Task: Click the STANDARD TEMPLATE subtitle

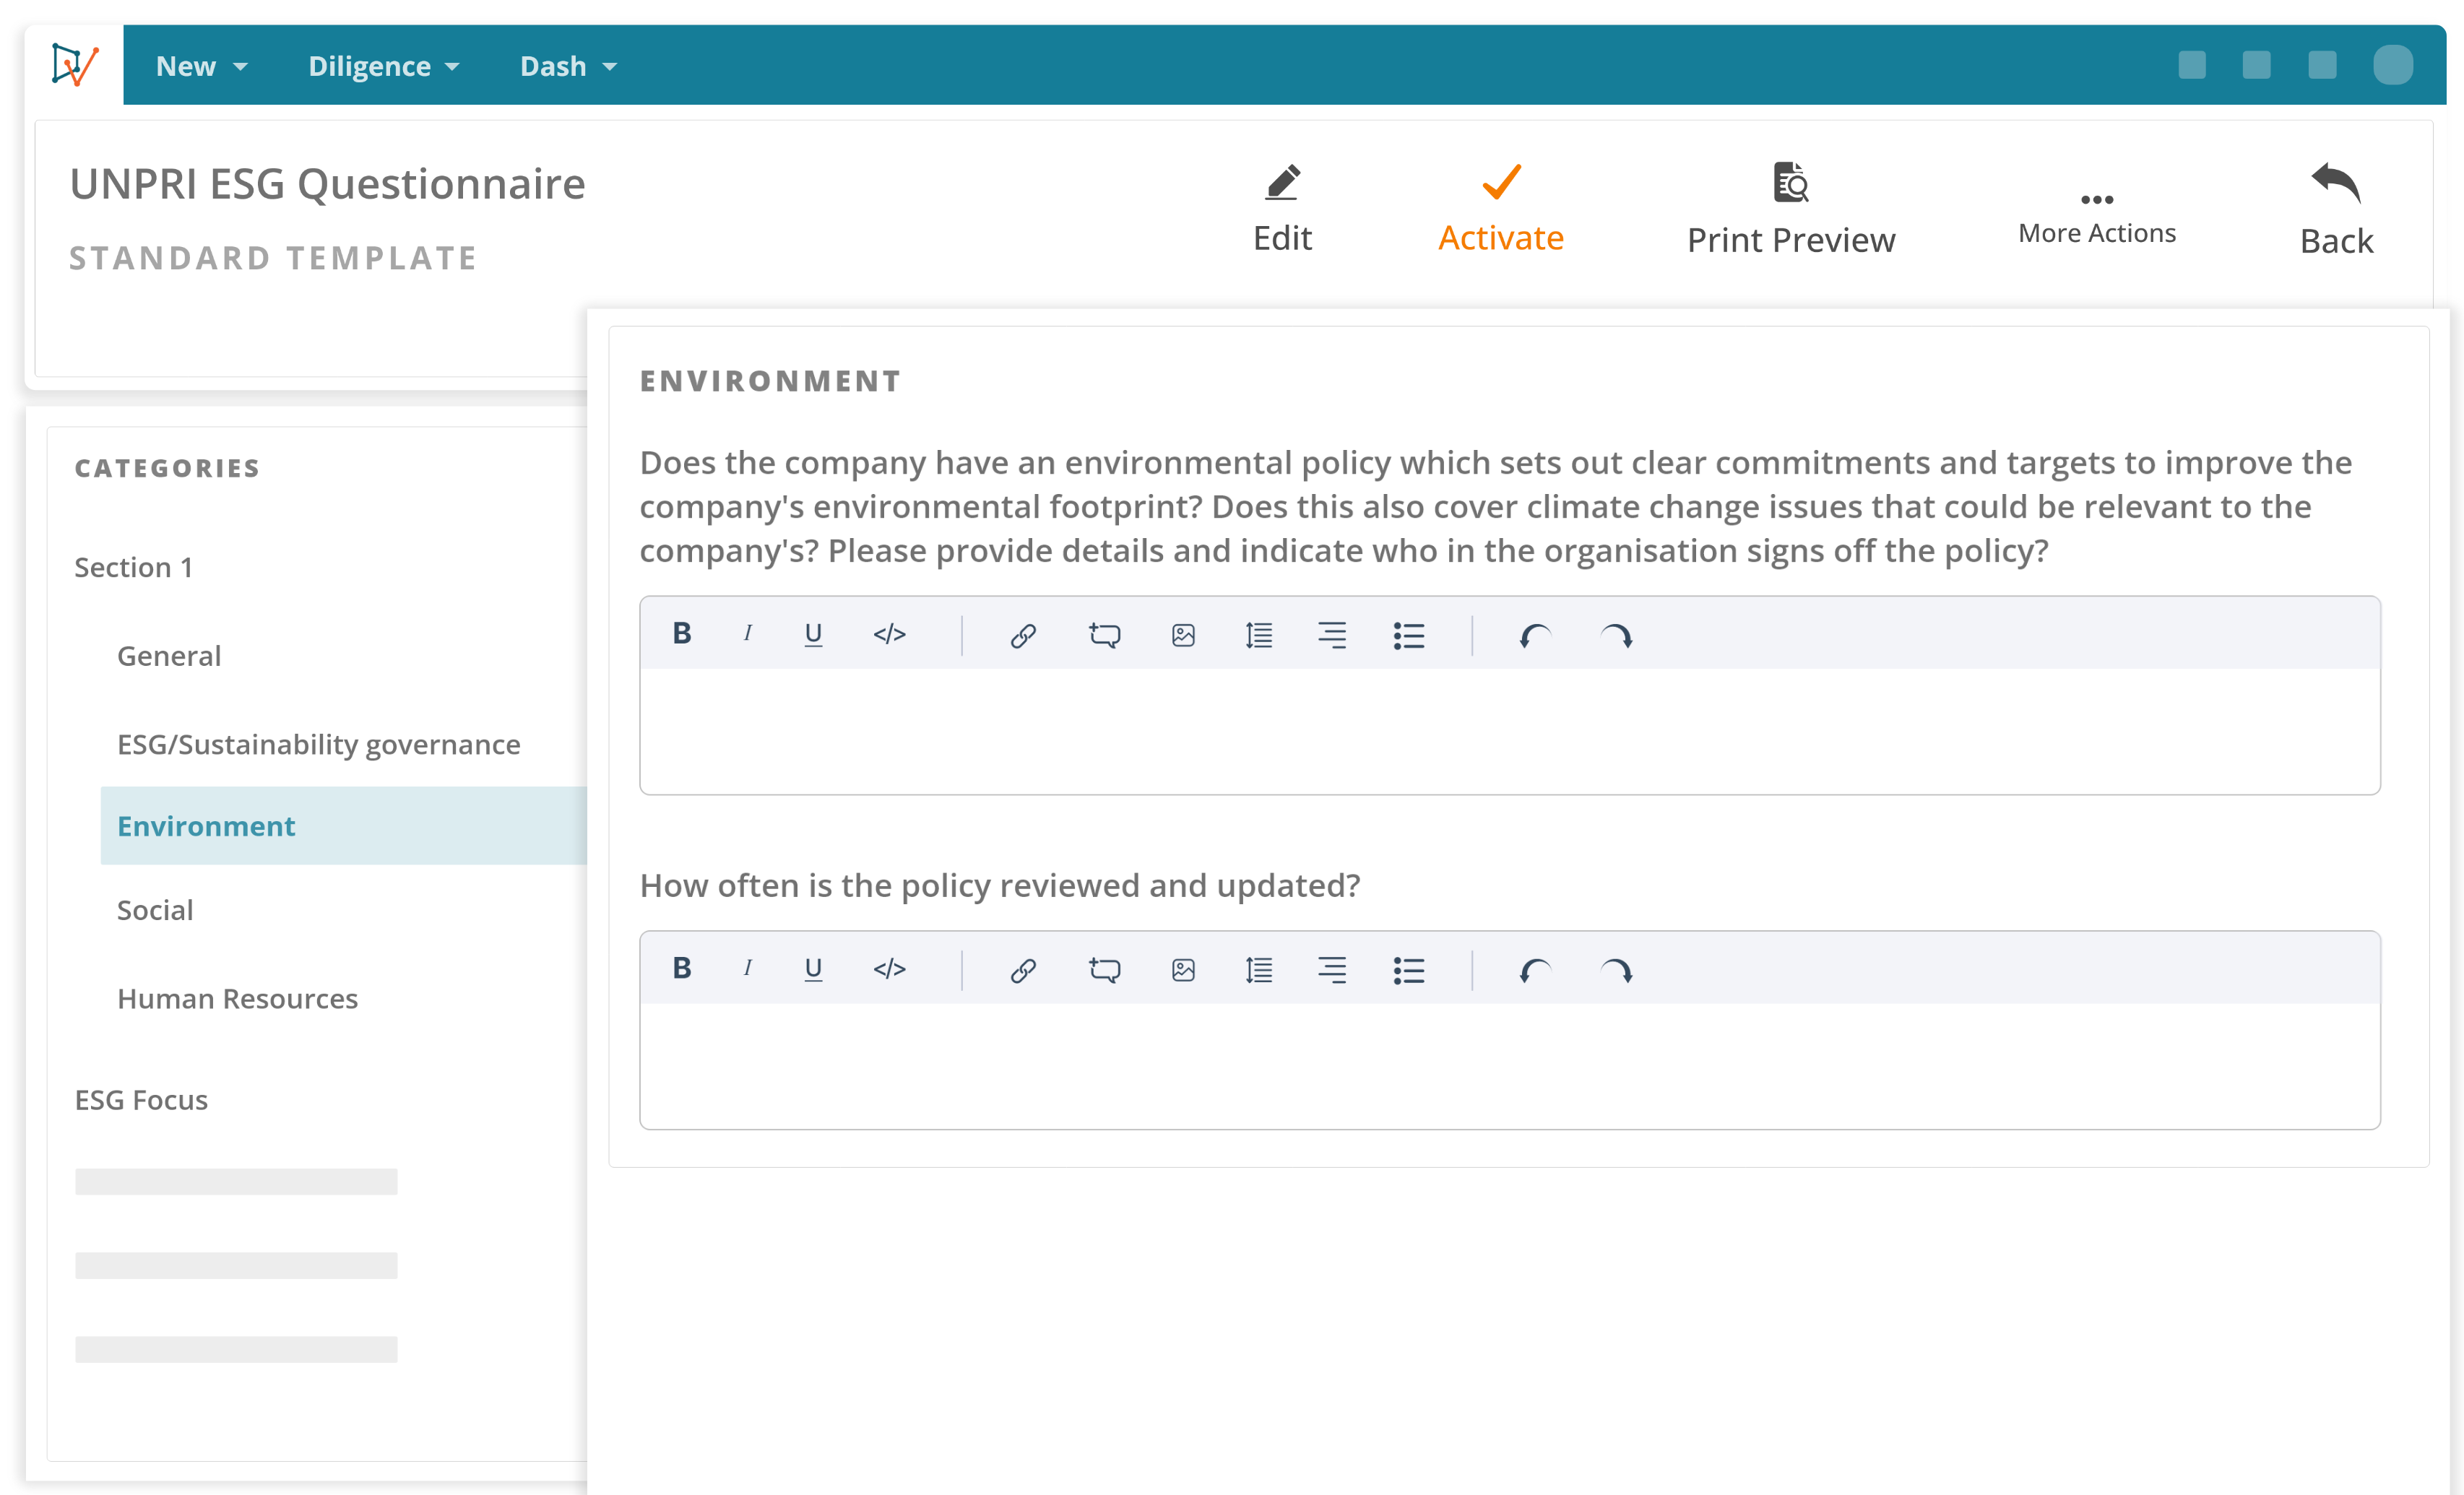Action: (x=272, y=258)
